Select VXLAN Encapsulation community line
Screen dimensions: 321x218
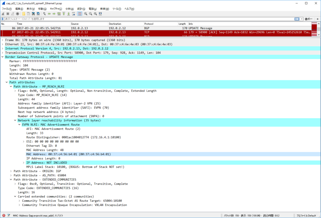(x=74, y=205)
